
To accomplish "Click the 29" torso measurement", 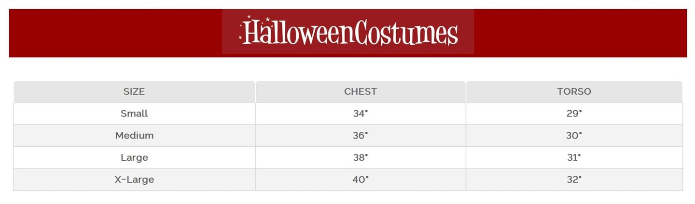I will (574, 114).
